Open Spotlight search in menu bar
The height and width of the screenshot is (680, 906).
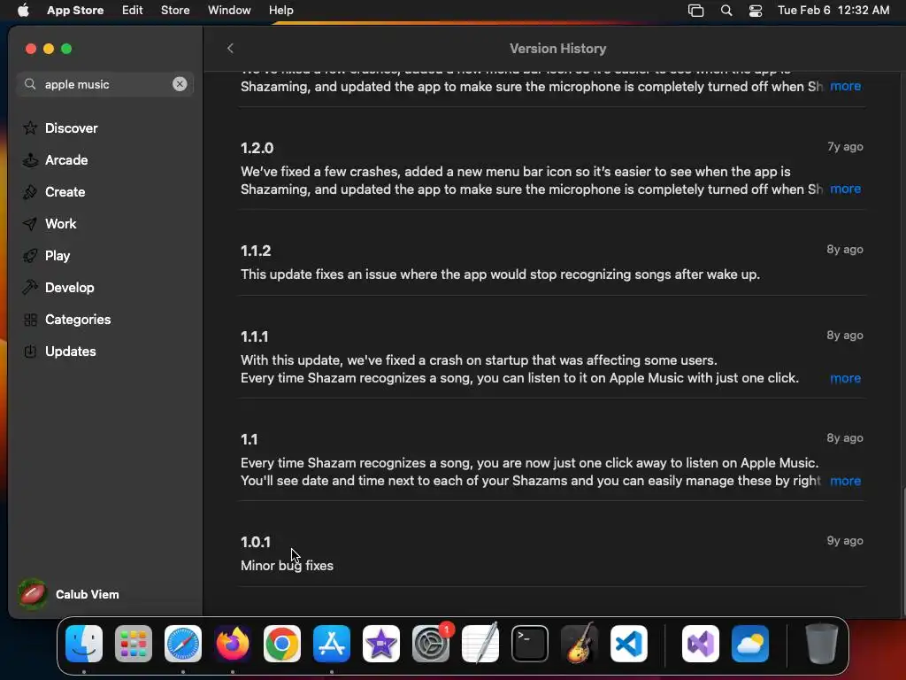(726, 11)
